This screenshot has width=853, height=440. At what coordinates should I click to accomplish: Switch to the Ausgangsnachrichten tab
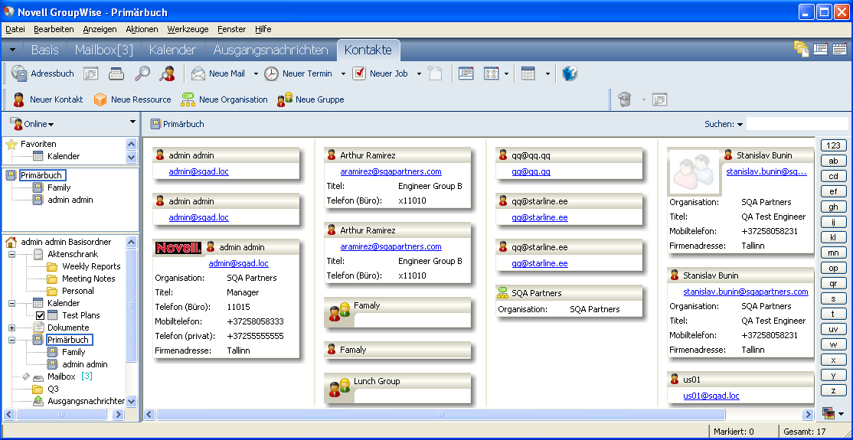tap(270, 50)
